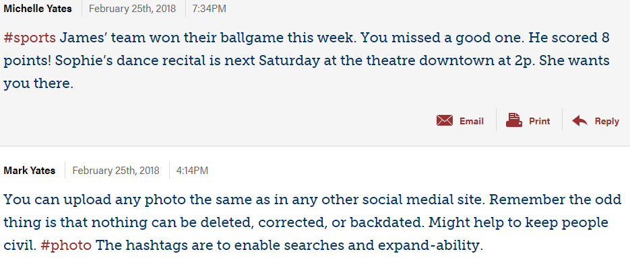Screen dimensions: 630x258
Task: Choose the Reply text label
Action: tap(606, 121)
